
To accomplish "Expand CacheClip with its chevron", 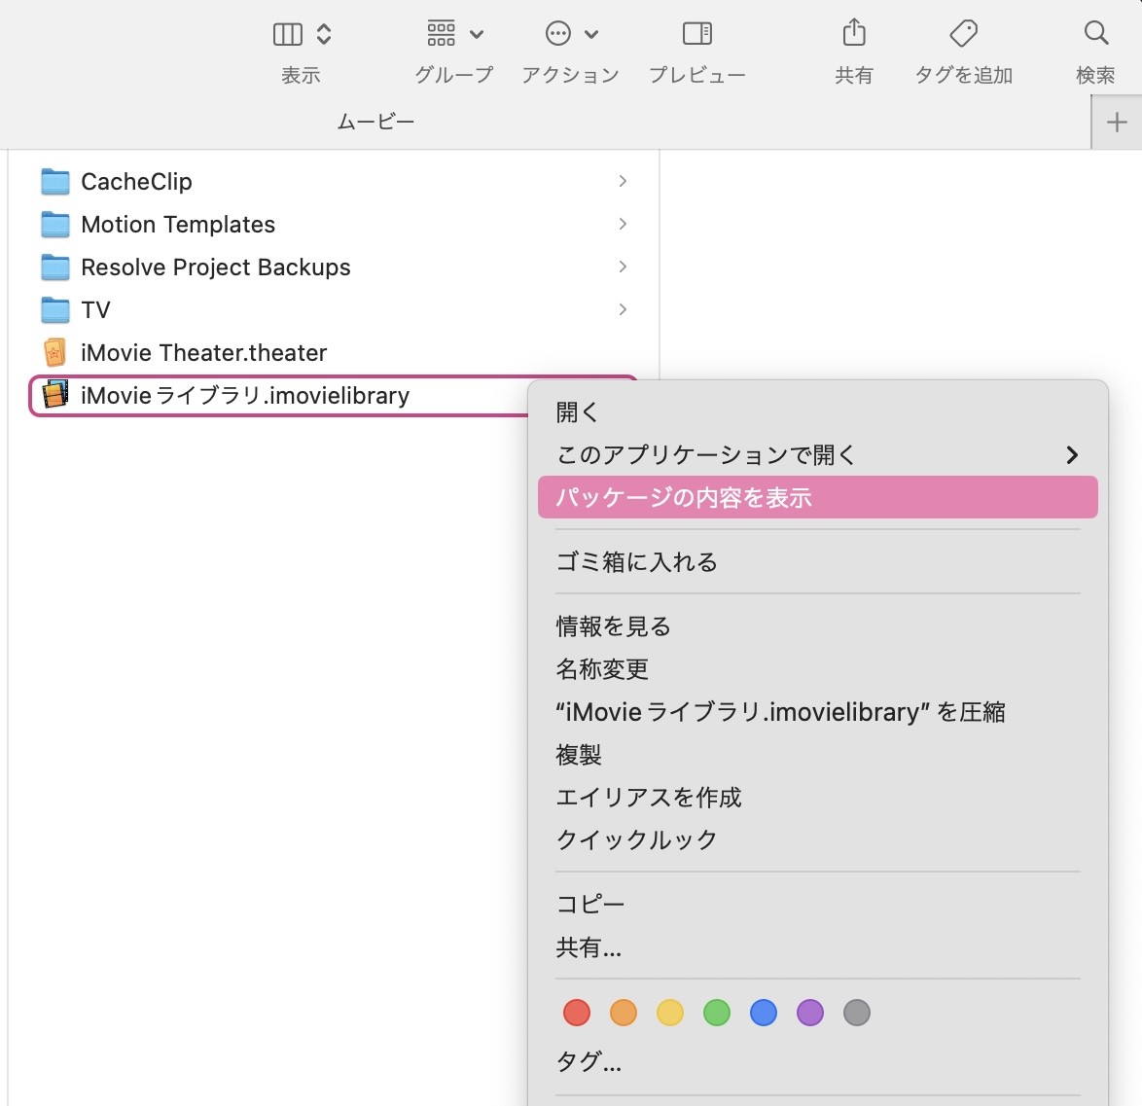I will click(x=622, y=181).
